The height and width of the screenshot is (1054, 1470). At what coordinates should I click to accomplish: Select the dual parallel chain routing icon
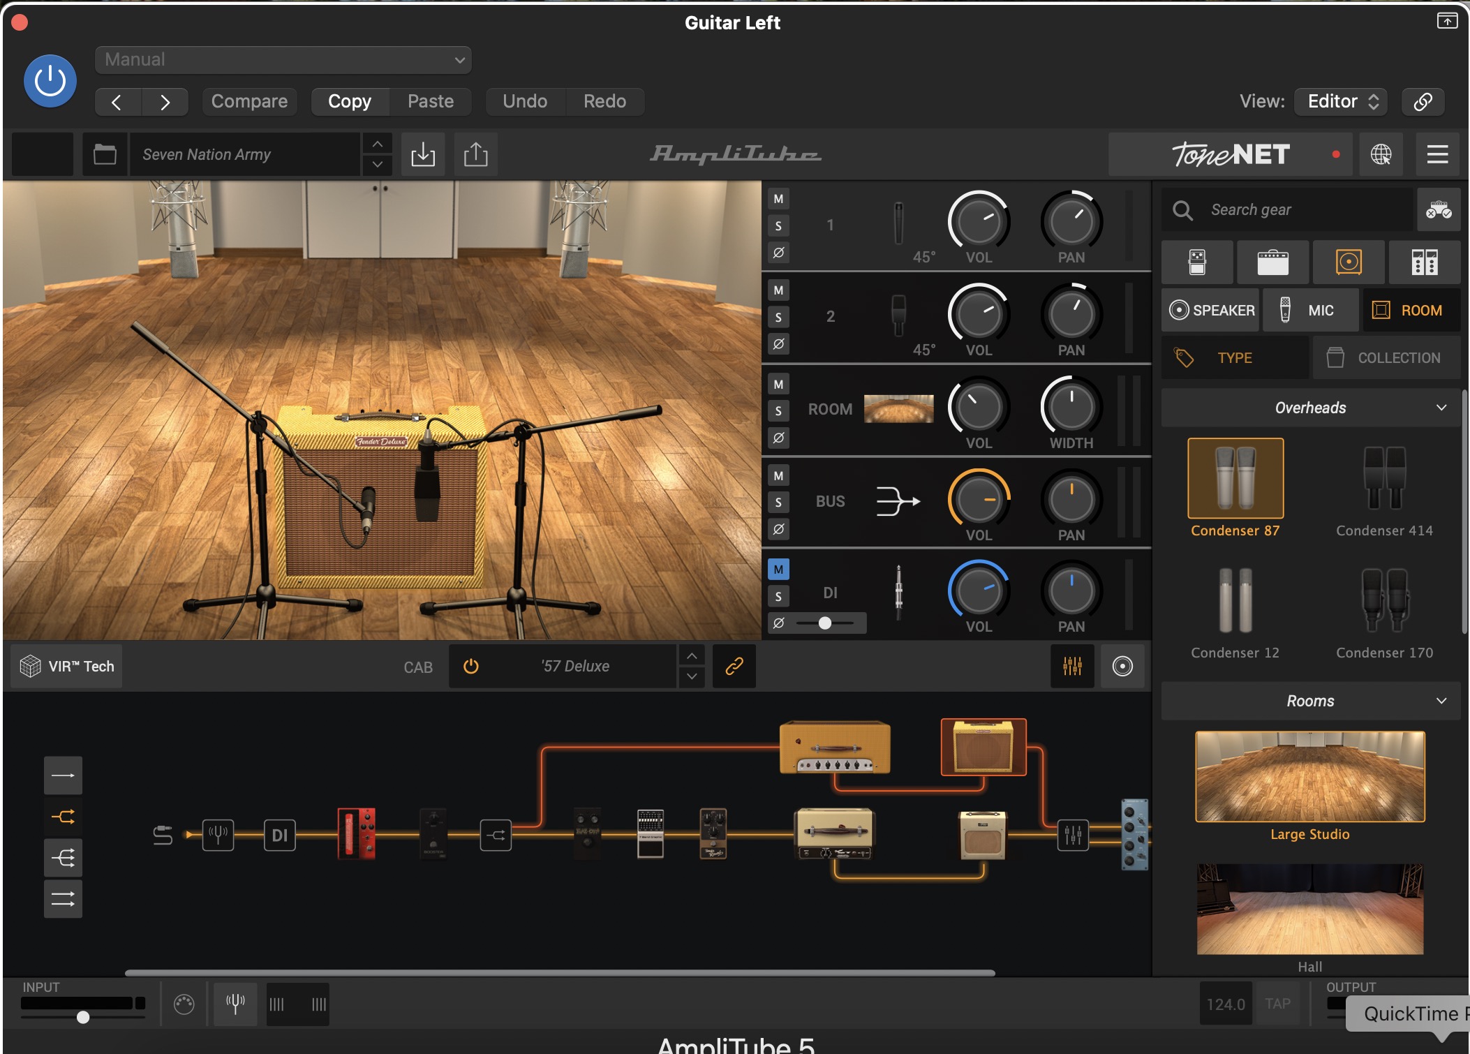63,899
